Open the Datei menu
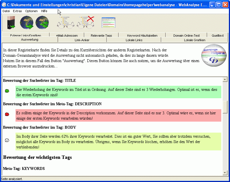The height and width of the screenshot is (182, 230). pyautogui.click(x=6, y=11)
